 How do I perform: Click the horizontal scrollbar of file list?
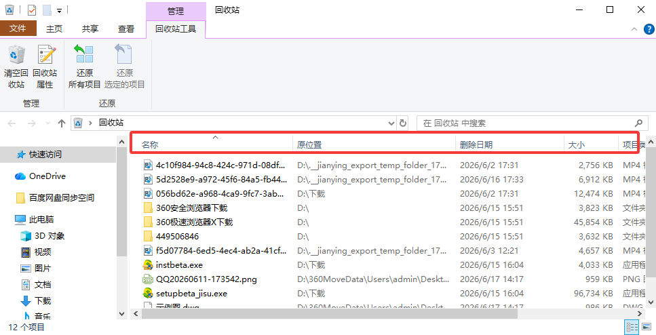point(329,314)
